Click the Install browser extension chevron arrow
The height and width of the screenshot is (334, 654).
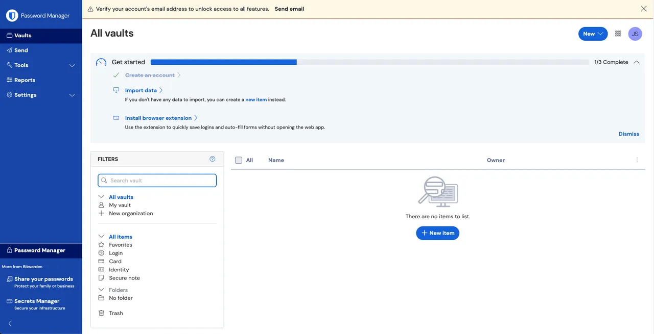click(196, 118)
